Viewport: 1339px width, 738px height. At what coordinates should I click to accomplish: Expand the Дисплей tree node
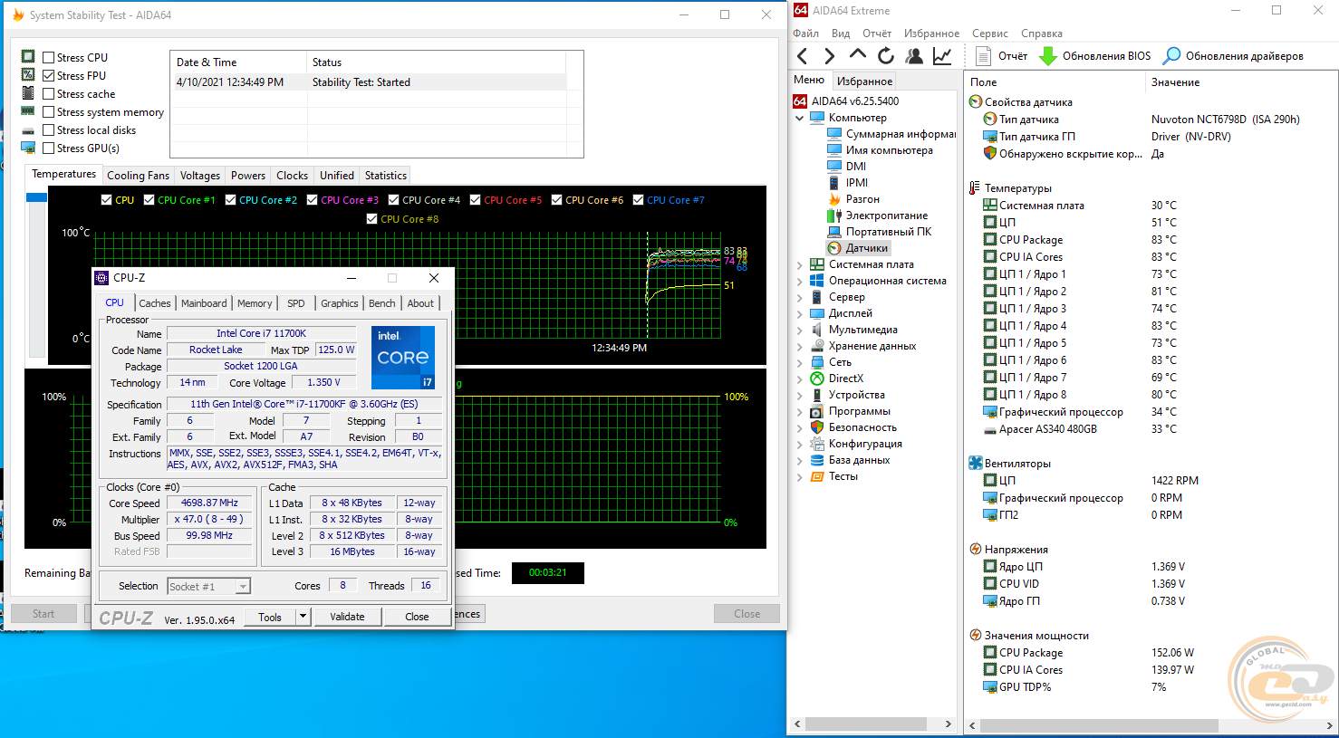coord(799,314)
